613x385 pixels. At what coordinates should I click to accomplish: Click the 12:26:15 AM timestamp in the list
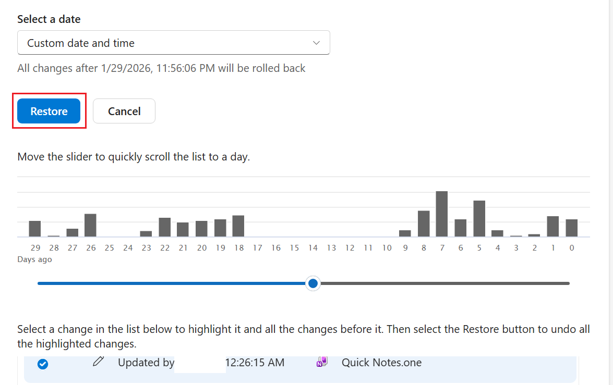pyautogui.click(x=255, y=363)
